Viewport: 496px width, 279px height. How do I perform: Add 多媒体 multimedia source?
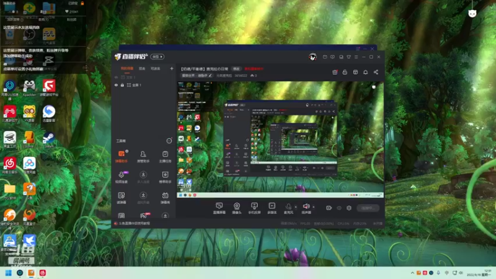point(272,208)
